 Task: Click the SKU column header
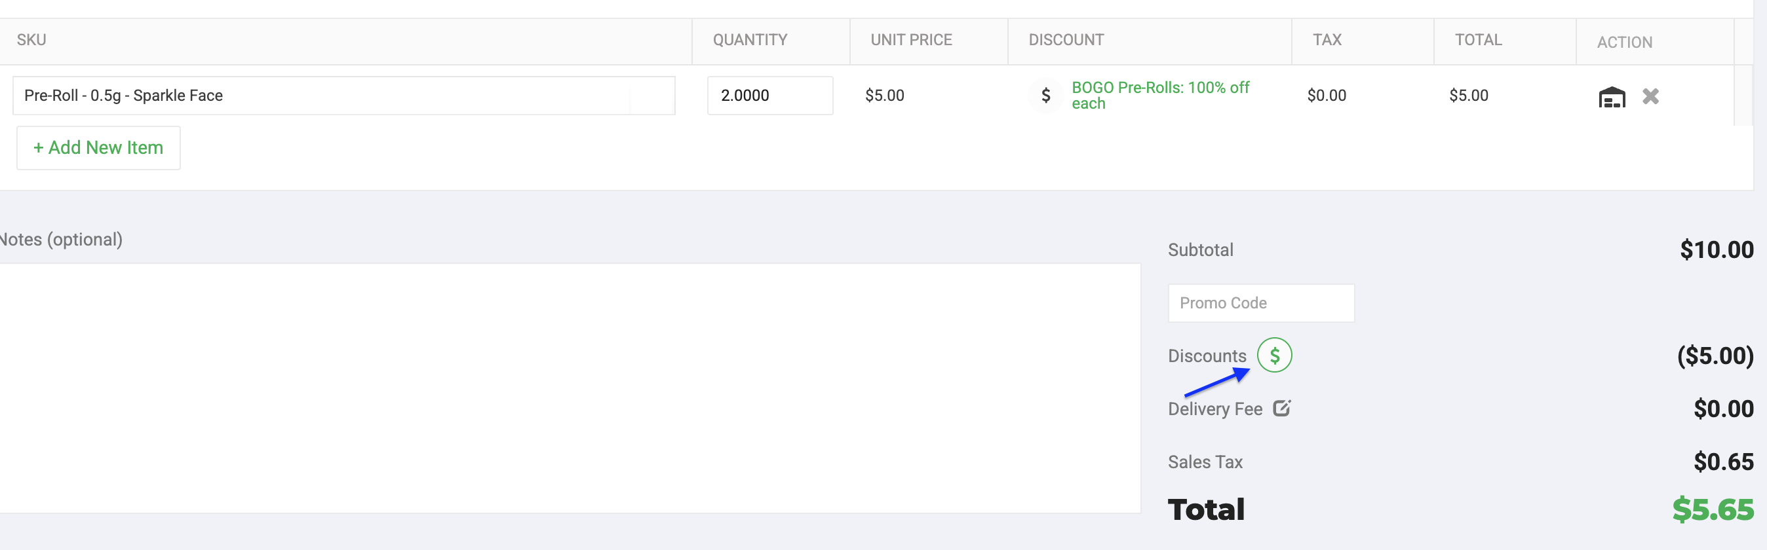tap(31, 40)
